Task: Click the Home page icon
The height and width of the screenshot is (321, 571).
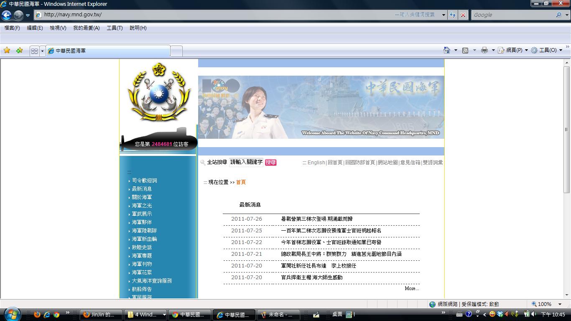Action: point(447,50)
